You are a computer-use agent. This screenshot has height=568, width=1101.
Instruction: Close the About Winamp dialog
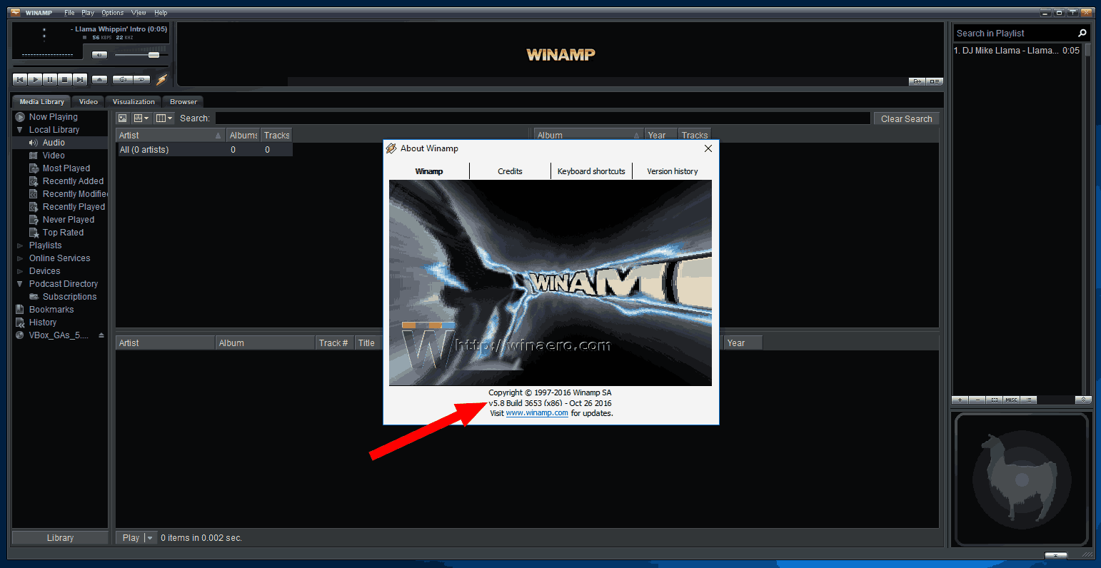click(x=708, y=148)
